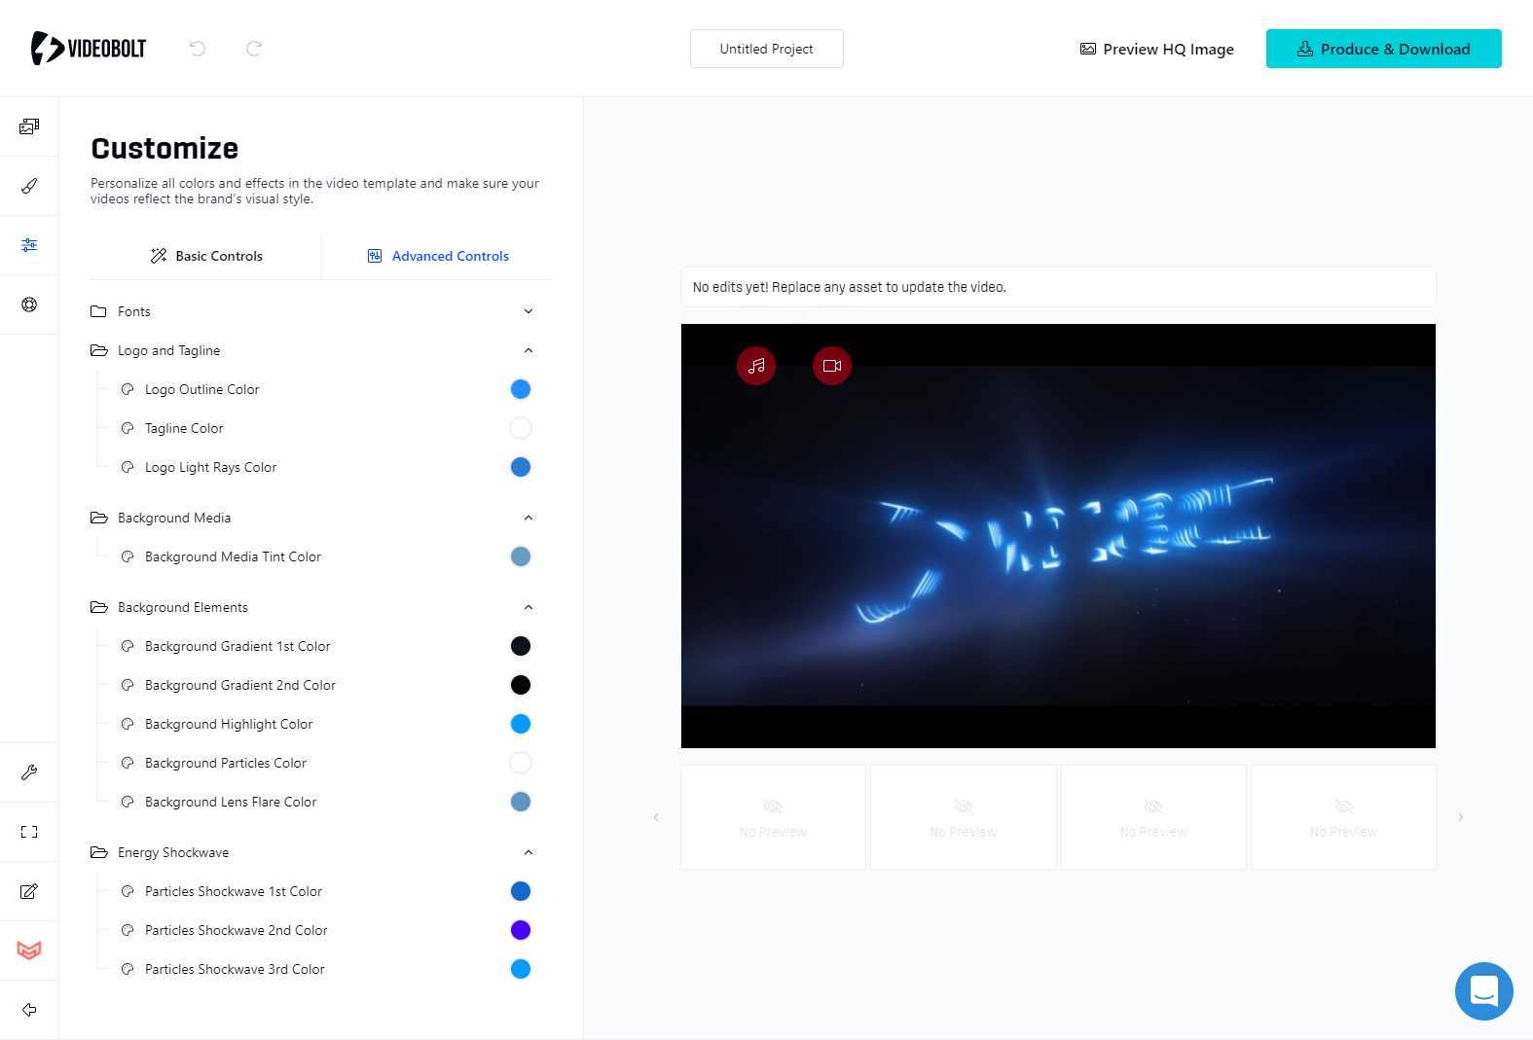Image resolution: width=1533 pixels, height=1040 pixels.
Task: Open Background Gradient 2nd Color swatch
Action: pyautogui.click(x=521, y=685)
